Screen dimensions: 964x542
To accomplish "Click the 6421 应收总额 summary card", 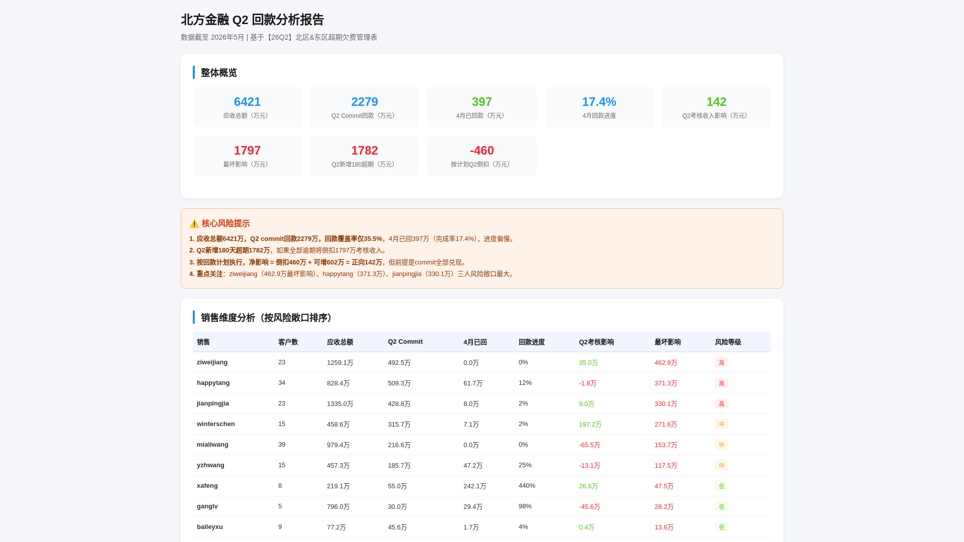I will click(248, 107).
